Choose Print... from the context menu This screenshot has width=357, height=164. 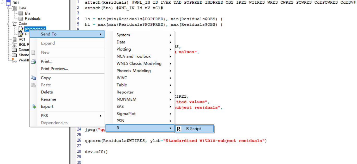point(67,62)
